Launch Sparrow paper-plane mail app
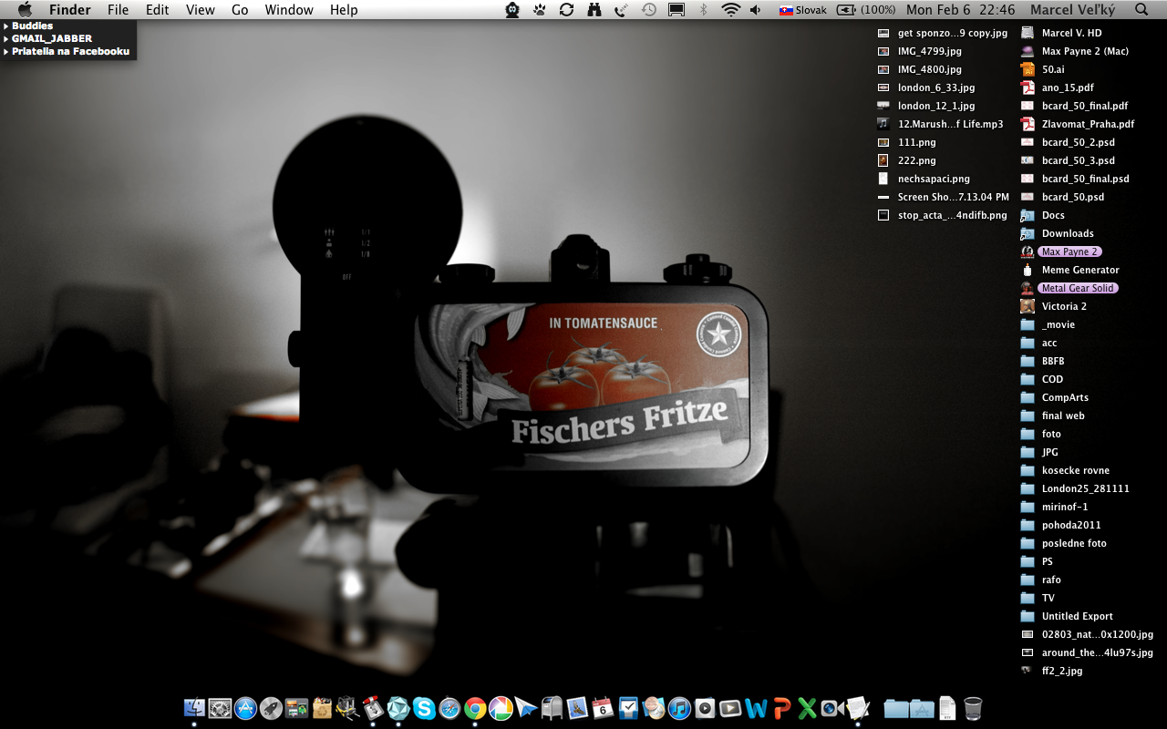Screen dimensions: 1167x729 (x=526, y=708)
